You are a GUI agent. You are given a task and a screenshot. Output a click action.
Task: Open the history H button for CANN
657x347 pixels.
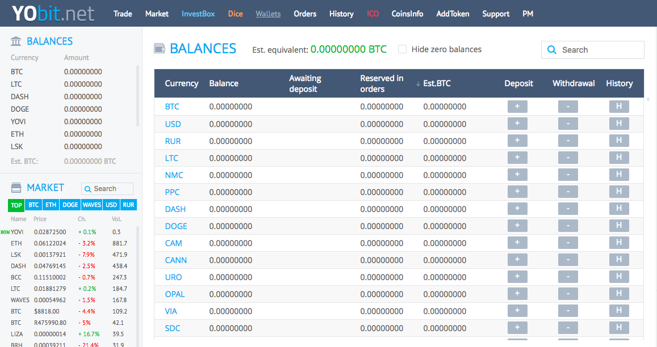click(619, 260)
